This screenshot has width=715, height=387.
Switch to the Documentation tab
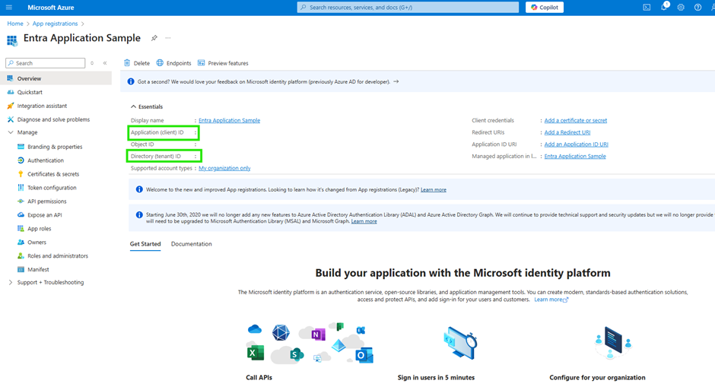(x=192, y=244)
